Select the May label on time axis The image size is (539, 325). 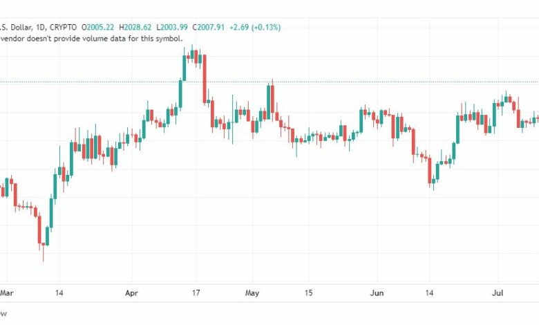(252, 293)
